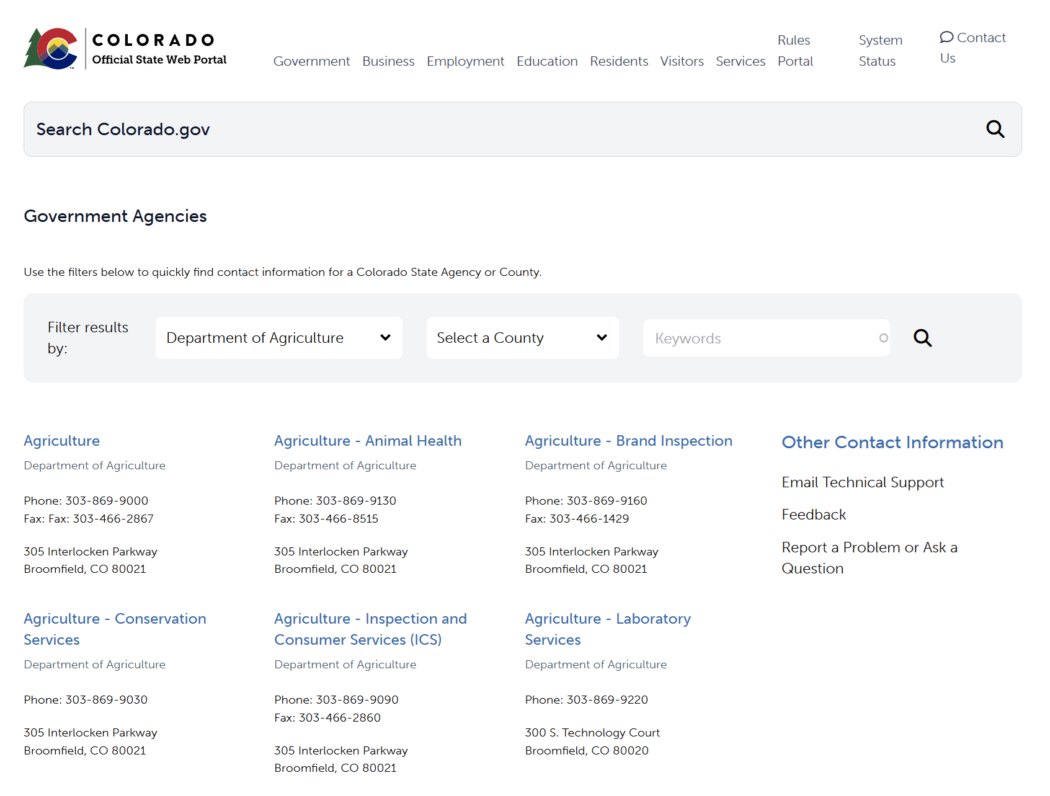Open the Residents menu

click(x=619, y=61)
